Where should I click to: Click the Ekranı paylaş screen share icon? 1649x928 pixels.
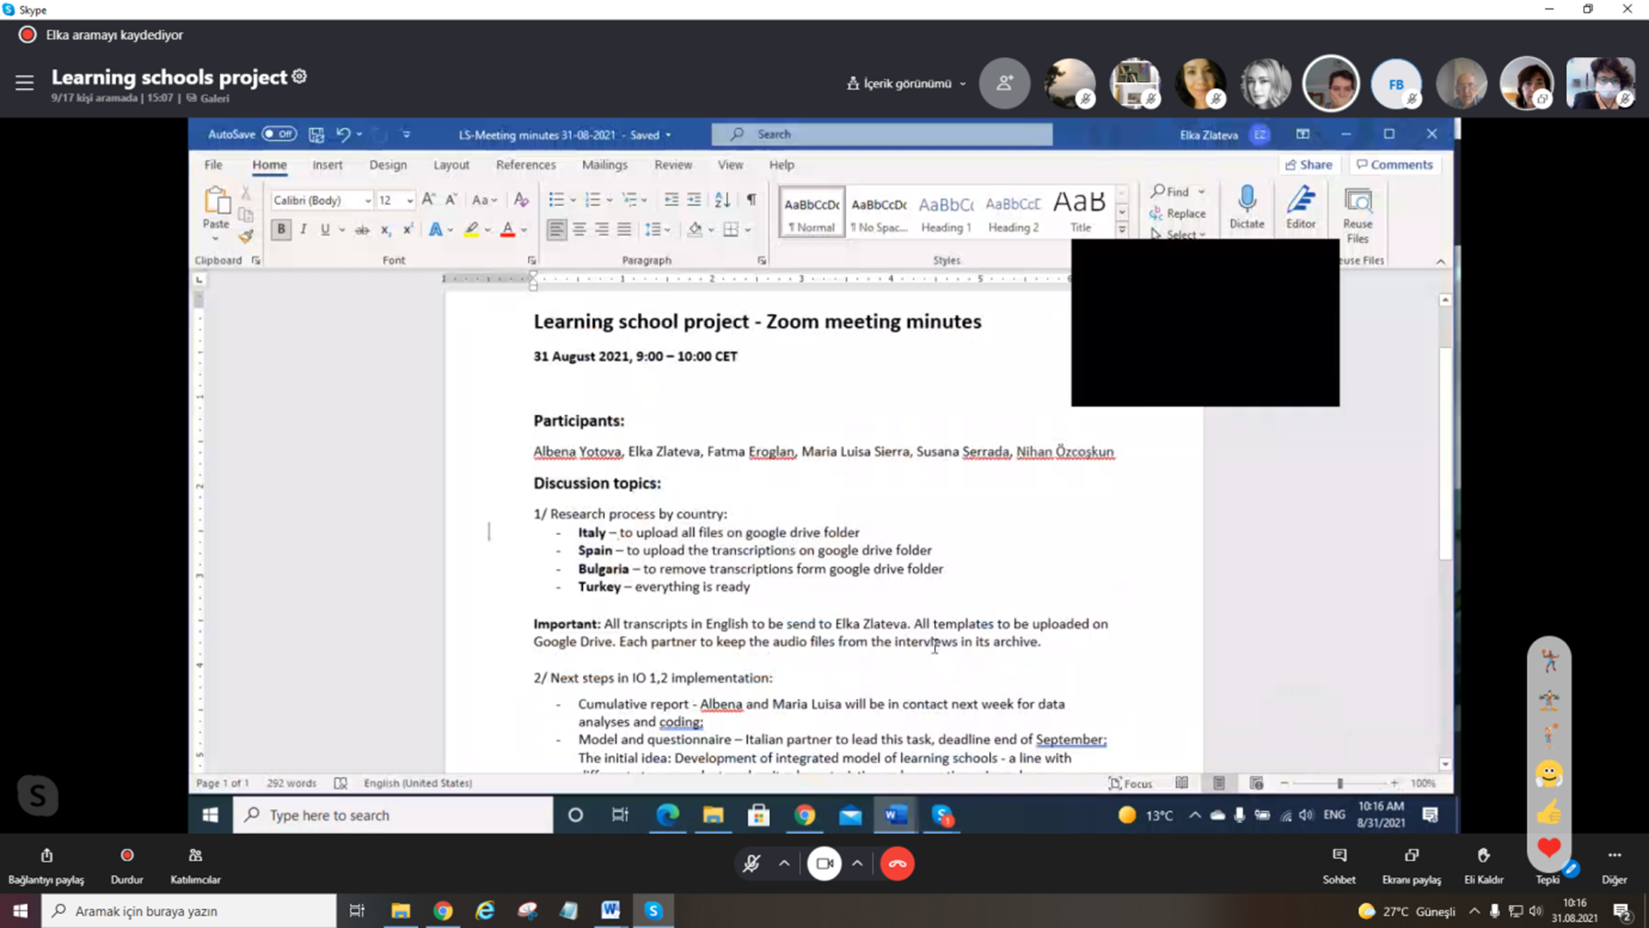[1412, 856]
